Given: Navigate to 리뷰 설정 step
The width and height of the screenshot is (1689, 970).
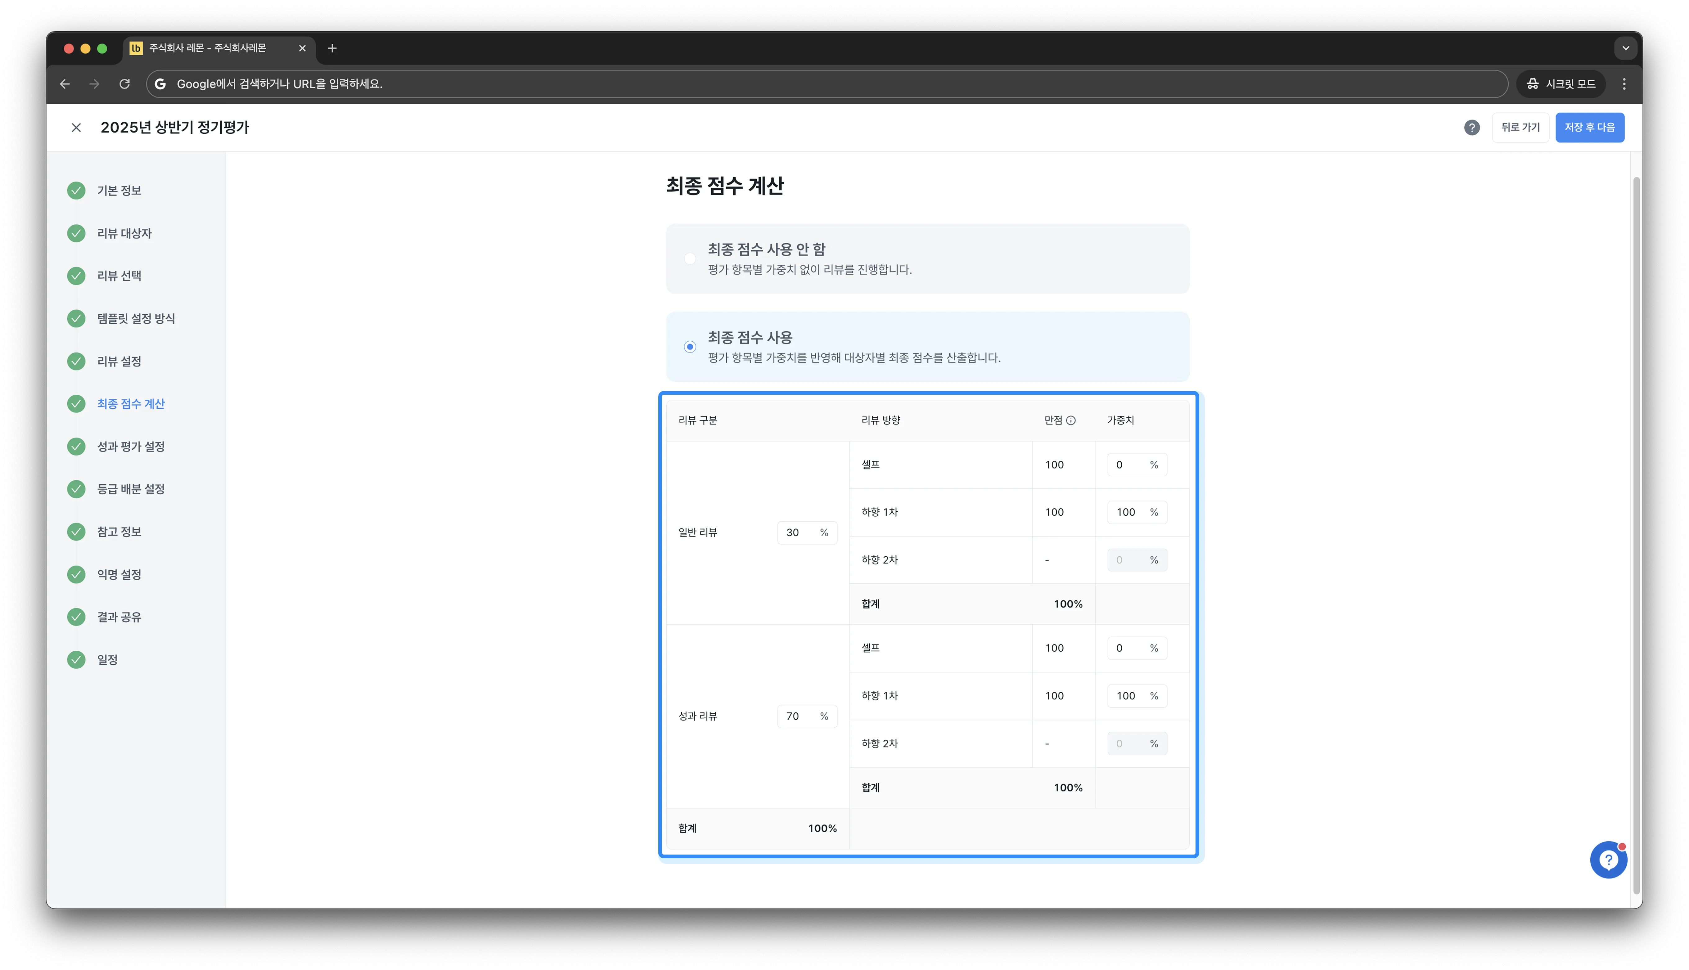Looking at the screenshot, I should tap(119, 361).
